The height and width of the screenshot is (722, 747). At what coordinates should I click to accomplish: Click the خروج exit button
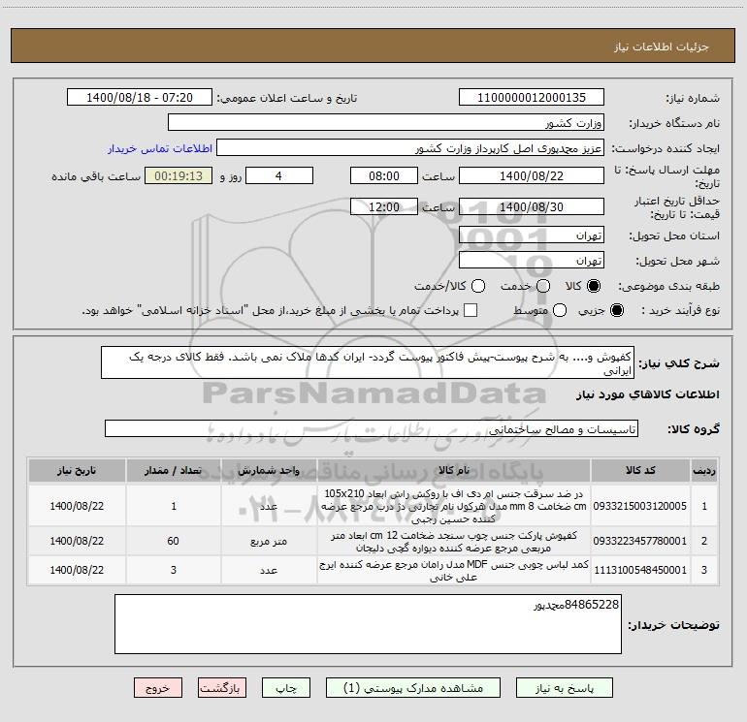click(158, 688)
